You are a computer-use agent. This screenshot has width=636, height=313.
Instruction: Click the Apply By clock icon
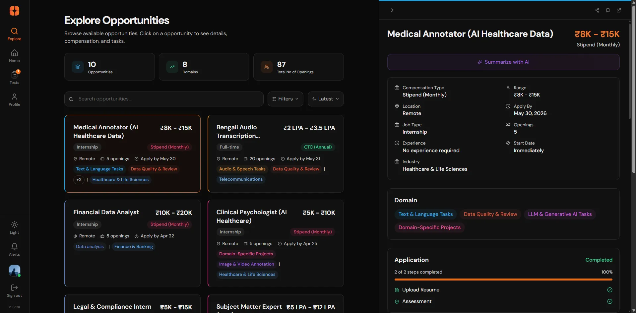[508, 106]
